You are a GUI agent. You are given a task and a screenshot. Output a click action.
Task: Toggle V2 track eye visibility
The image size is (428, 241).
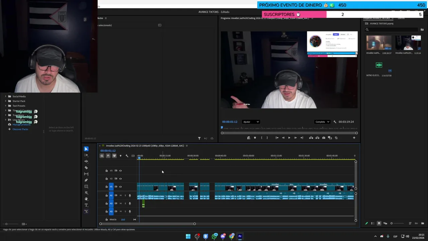point(120,179)
